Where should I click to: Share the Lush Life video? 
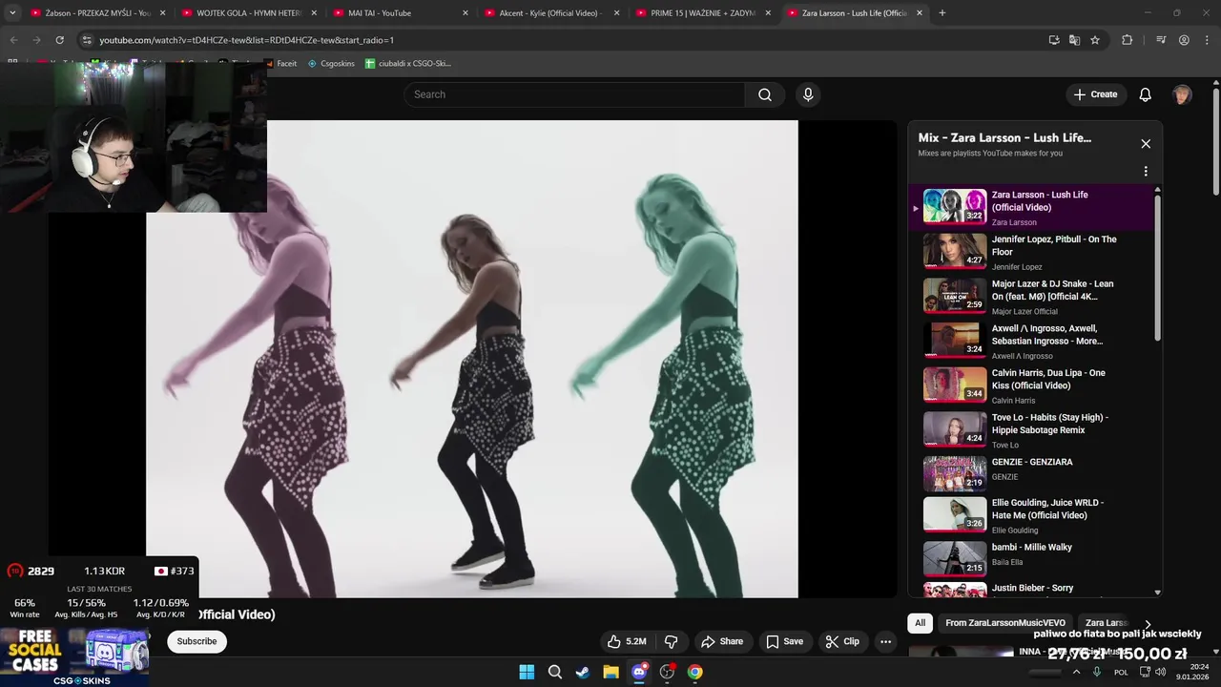click(x=721, y=641)
